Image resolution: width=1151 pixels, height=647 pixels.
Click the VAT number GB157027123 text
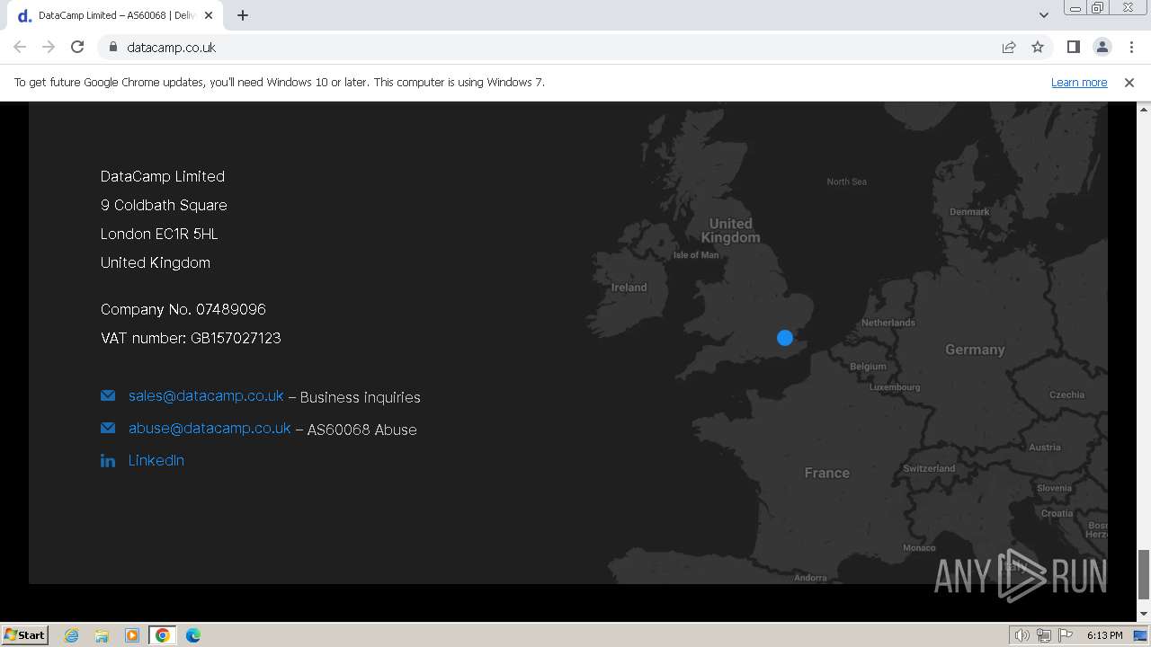click(191, 338)
